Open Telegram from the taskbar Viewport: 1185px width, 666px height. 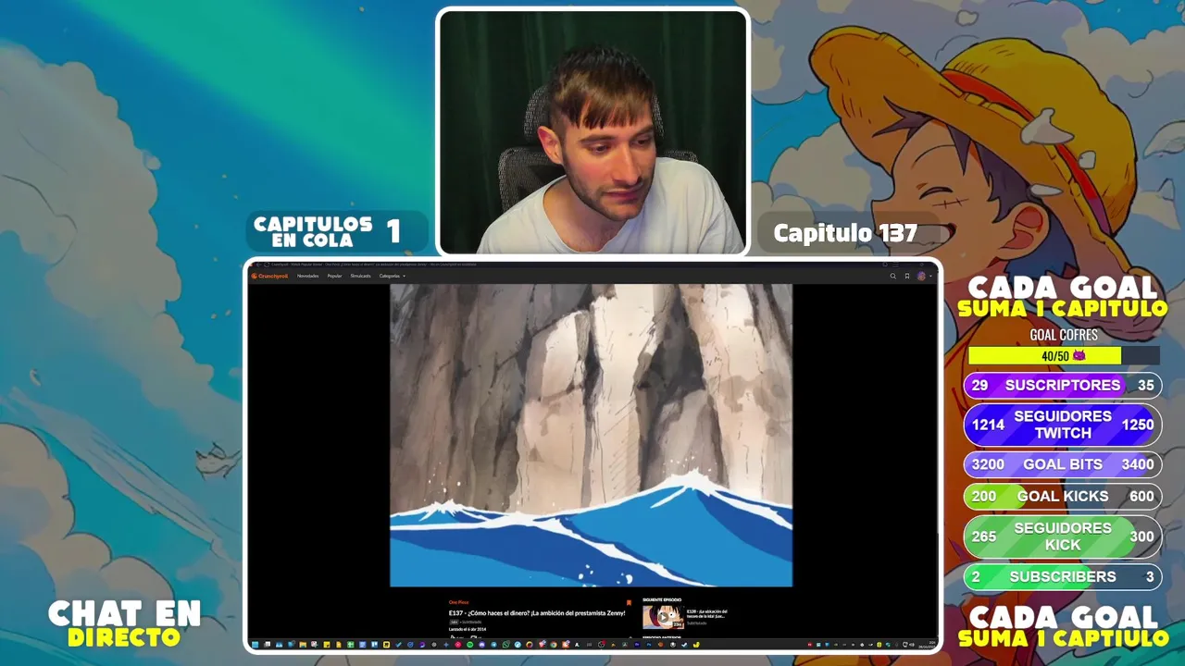click(x=494, y=645)
